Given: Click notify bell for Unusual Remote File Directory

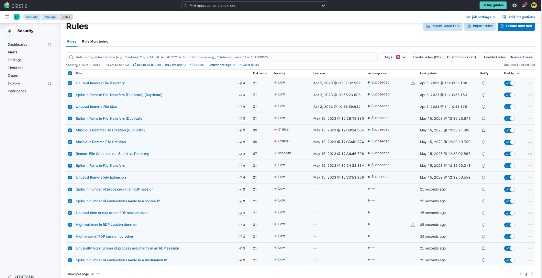Looking at the screenshot, I should [x=483, y=83].
